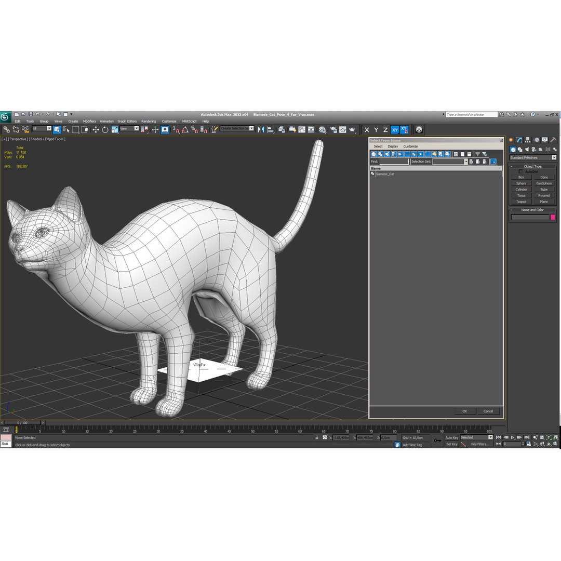Activate the Select and Move tool
The width and height of the screenshot is (561, 561).
pos(96,130)
